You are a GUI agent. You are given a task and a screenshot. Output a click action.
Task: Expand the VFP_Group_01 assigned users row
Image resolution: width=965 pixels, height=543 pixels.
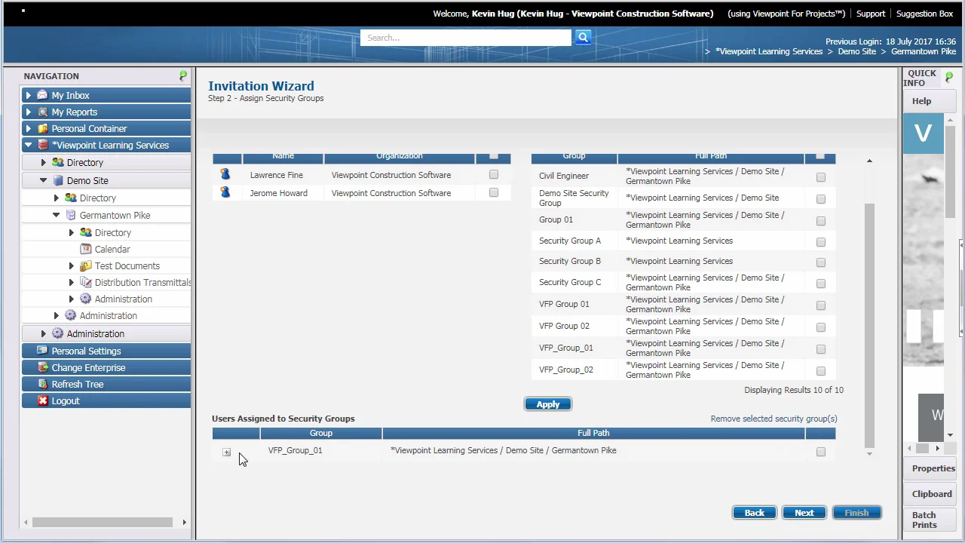tap(226, 452)
